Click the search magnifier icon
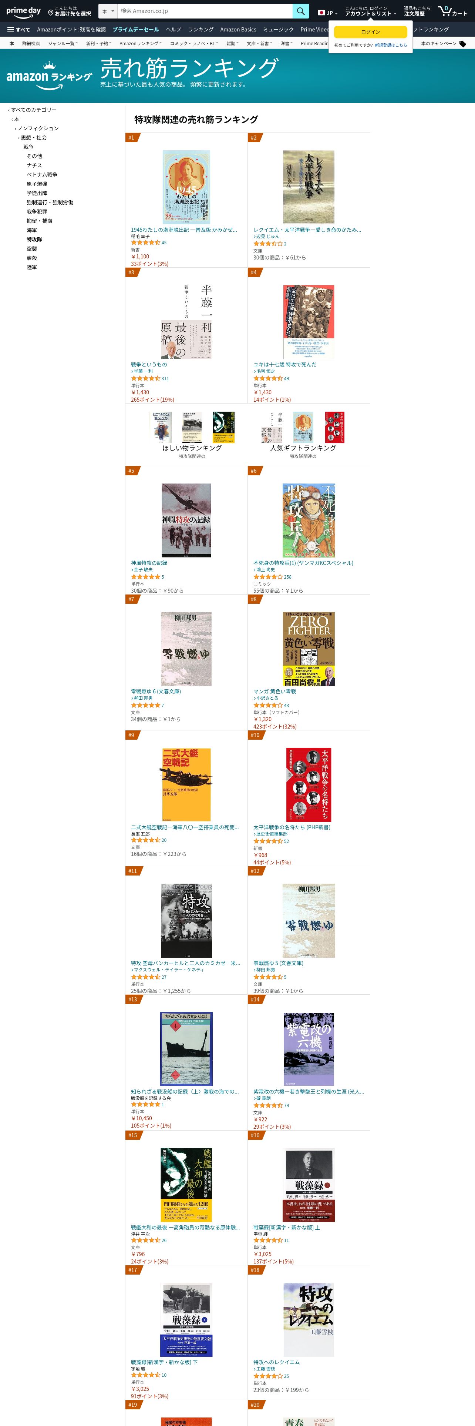Screen dimensions: 475x1426 tap(300, 11)
